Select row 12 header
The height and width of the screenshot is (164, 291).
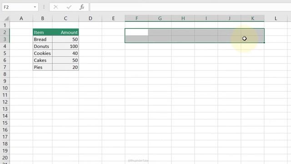[x=5, y=102]
